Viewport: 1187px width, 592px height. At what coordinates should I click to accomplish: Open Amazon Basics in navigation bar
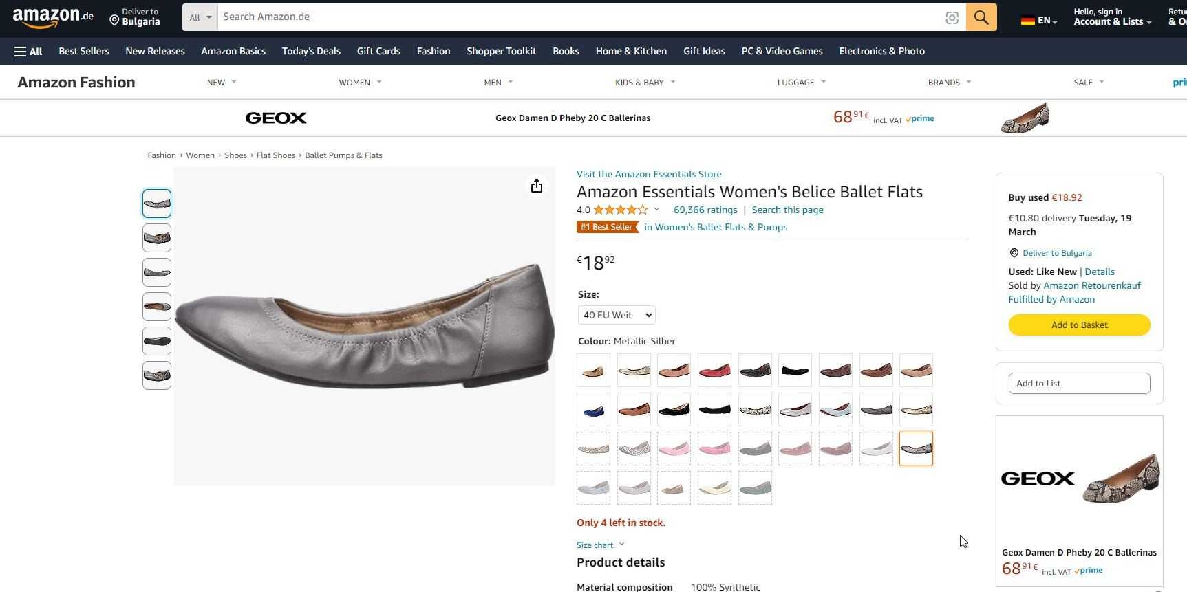pyautogui.click(x=233, y=52)
